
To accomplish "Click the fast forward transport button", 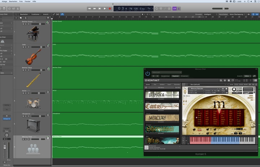I will [95, 8].
